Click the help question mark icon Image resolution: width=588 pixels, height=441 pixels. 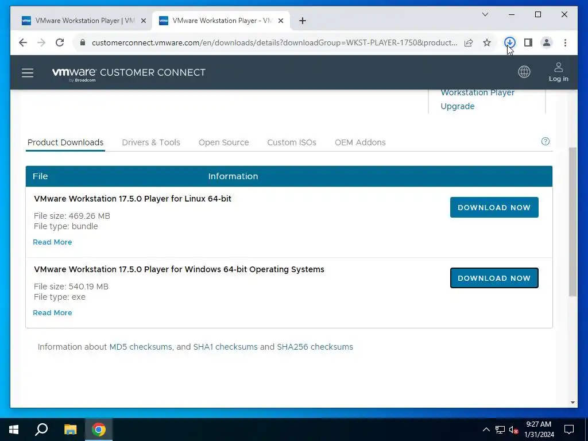pyautogui.click(x=546, y=141)
